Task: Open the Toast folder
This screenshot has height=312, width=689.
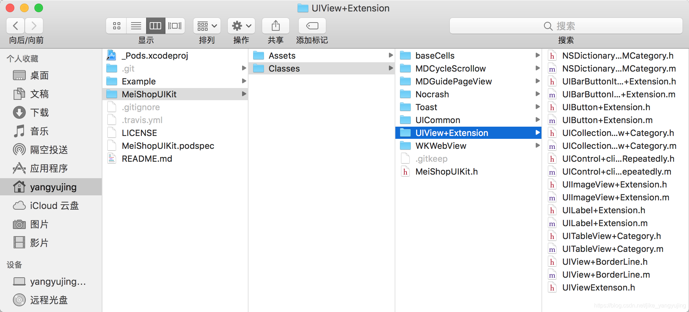Action: 468,107
